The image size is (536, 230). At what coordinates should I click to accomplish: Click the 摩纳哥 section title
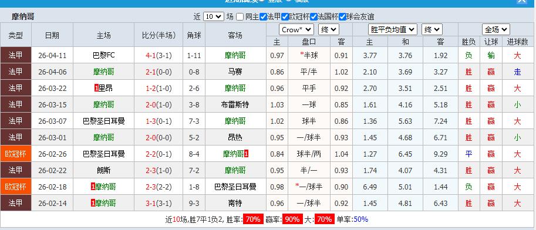click(x=23, y=16)
